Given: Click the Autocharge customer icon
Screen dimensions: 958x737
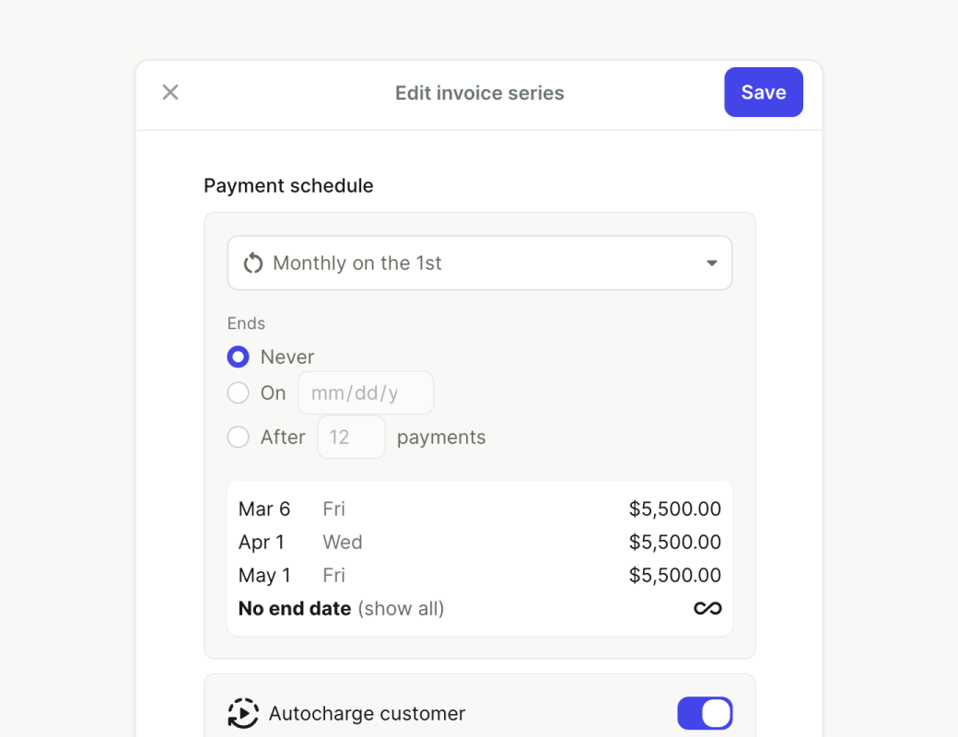Looking at the screenshot, I should click(x=243, y=713).
